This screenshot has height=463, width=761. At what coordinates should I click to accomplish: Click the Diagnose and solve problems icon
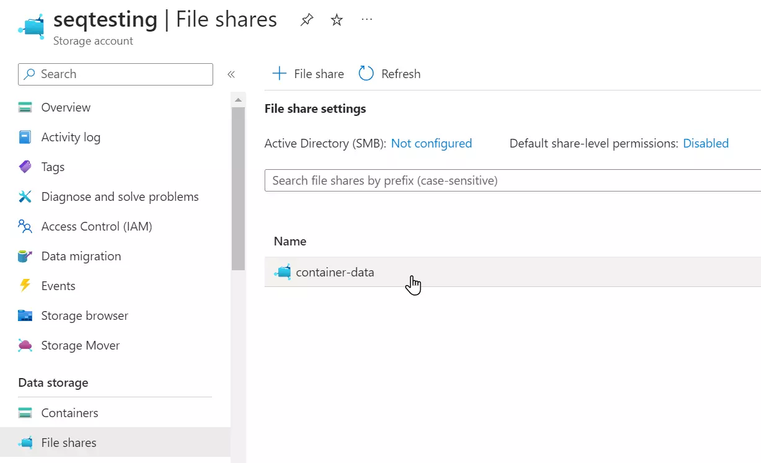(25, 197)
